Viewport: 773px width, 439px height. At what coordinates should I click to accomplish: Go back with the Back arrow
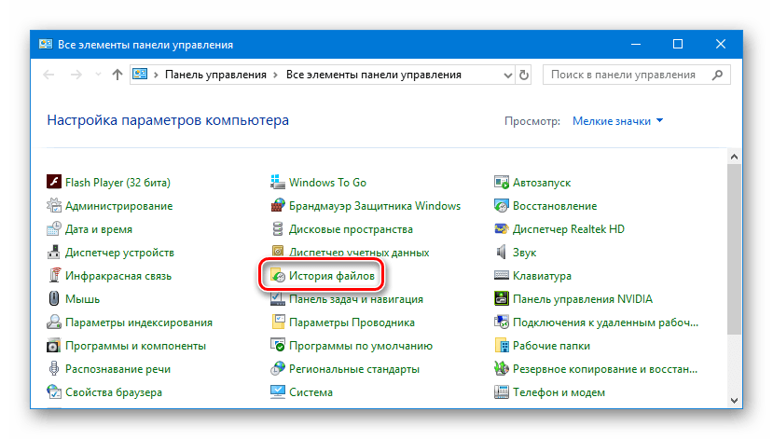click(48, 75)
